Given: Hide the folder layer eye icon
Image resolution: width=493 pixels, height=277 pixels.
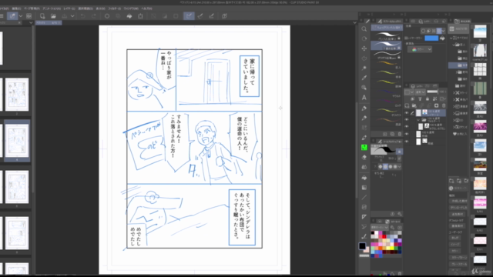Looking at the screenshot, I should tap(407, 120).
